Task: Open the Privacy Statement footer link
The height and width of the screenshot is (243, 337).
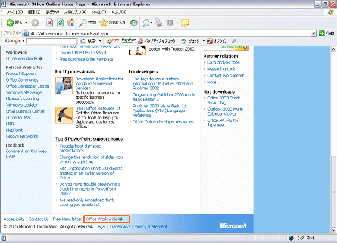Action: tap(151, 226)
